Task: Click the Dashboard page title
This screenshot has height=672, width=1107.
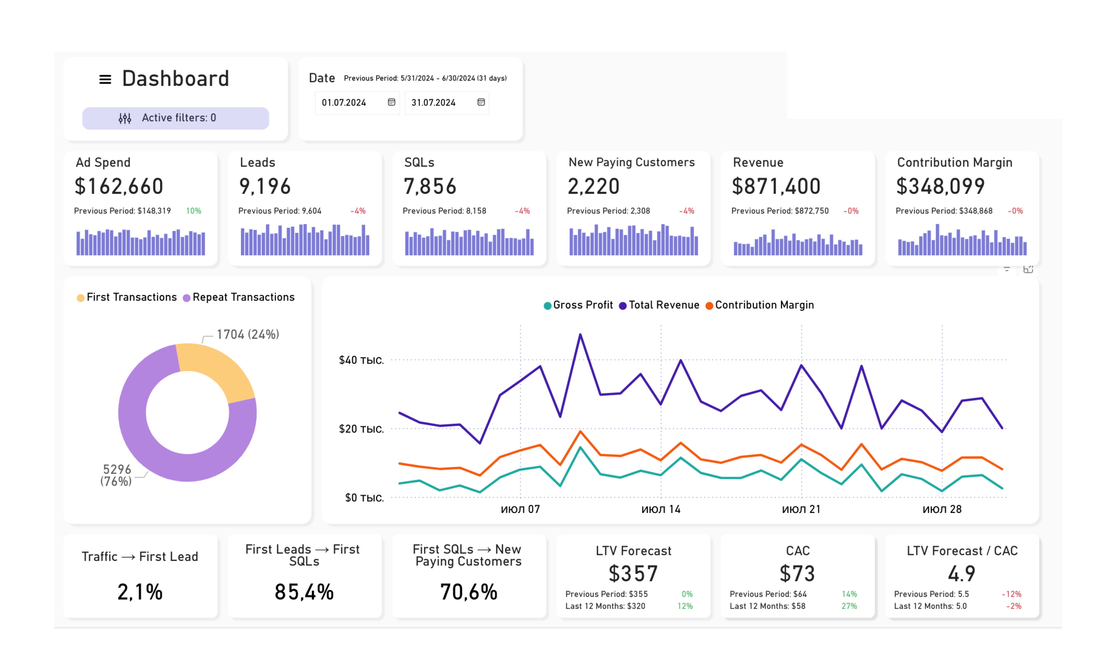Action: (x=176, y=79)
